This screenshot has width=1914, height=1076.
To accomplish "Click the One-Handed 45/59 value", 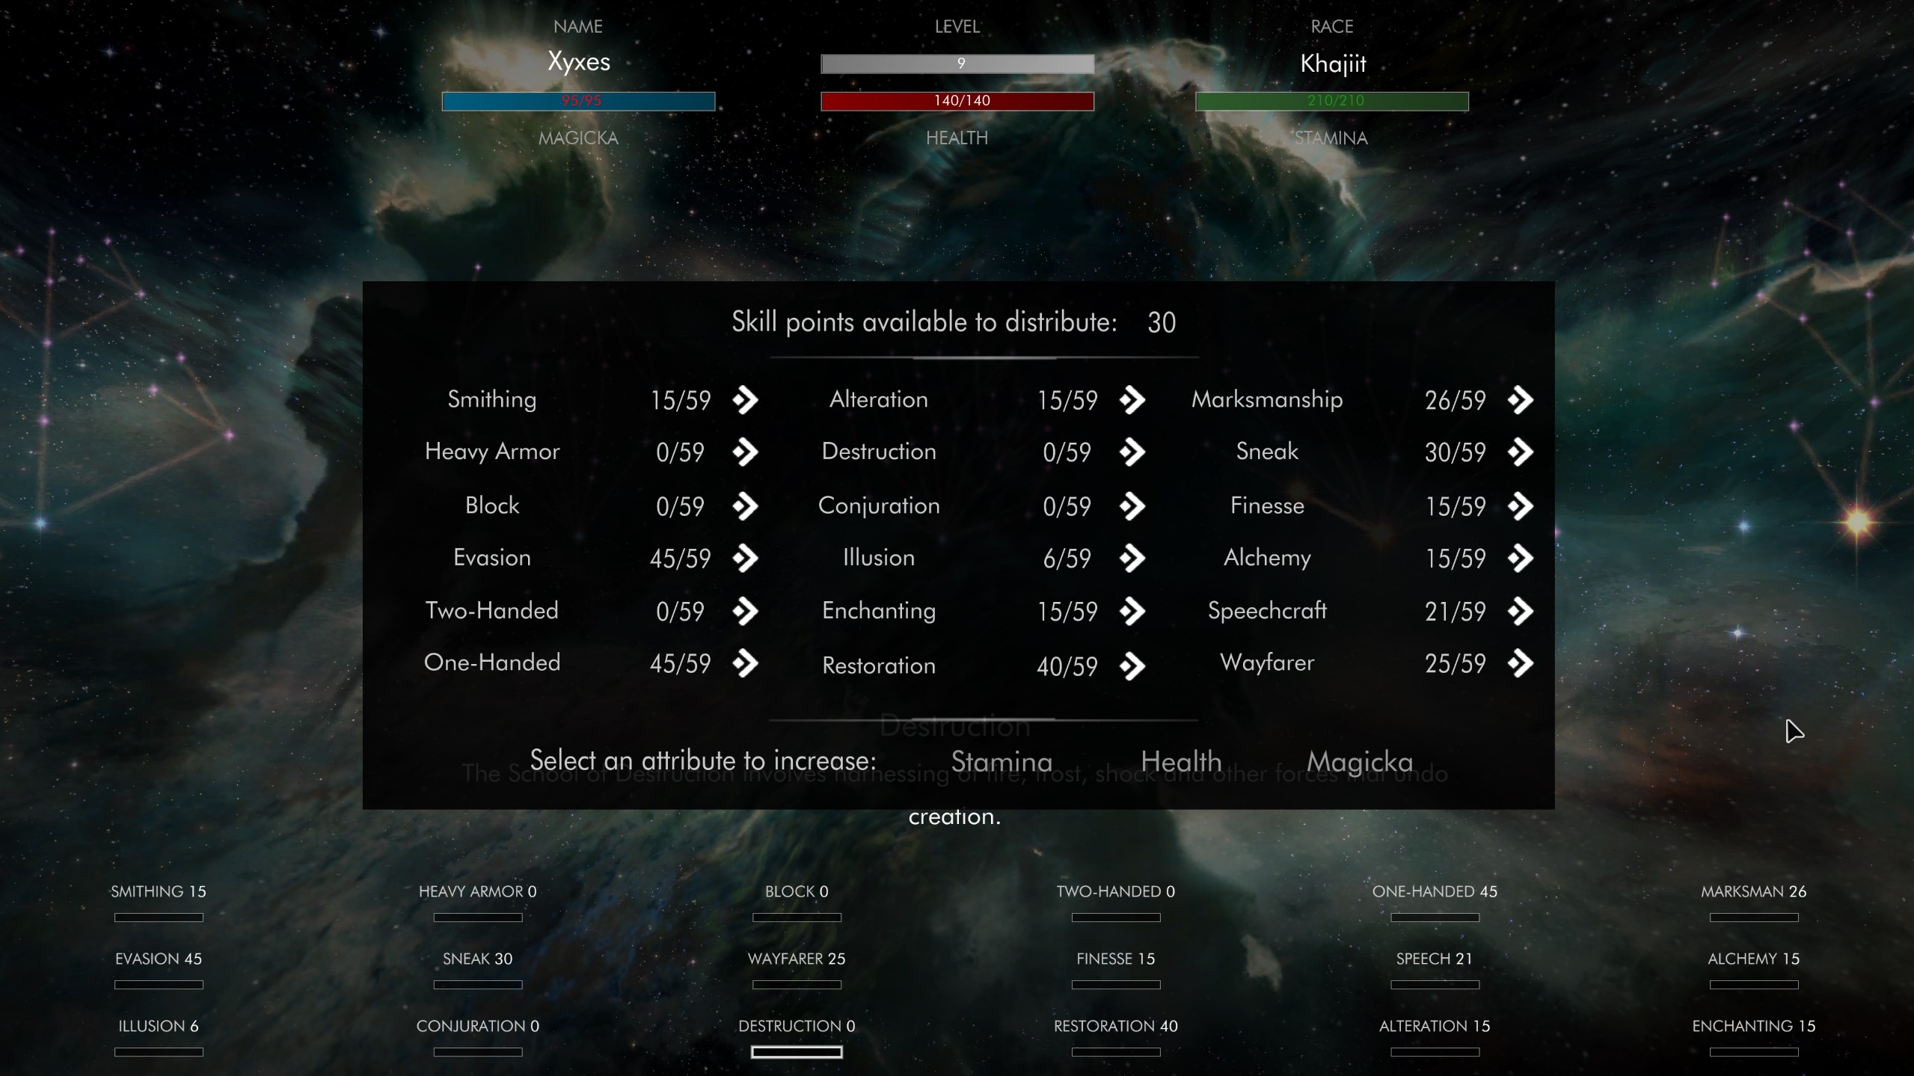I will point(680,664).
